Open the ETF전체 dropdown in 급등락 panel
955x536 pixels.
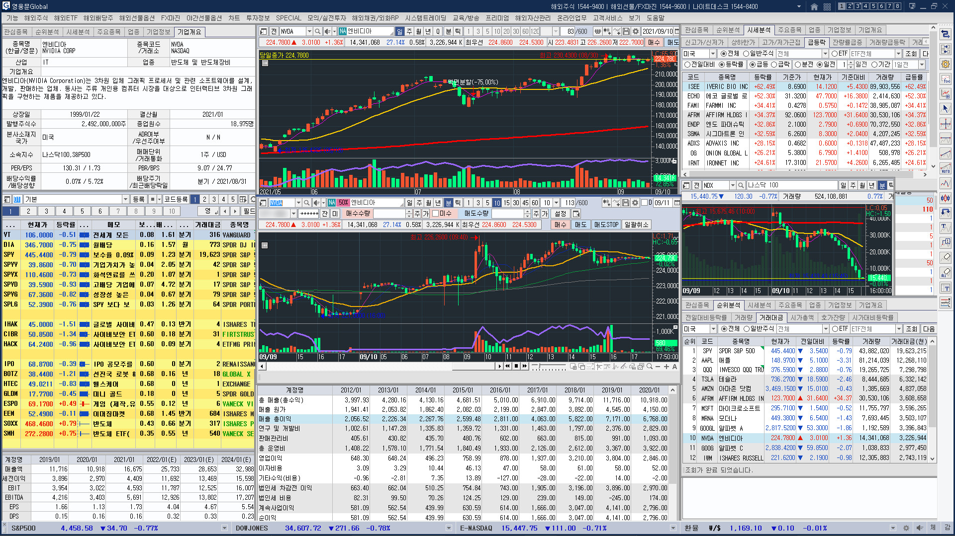pyautogui.click(x=898, y=54)
